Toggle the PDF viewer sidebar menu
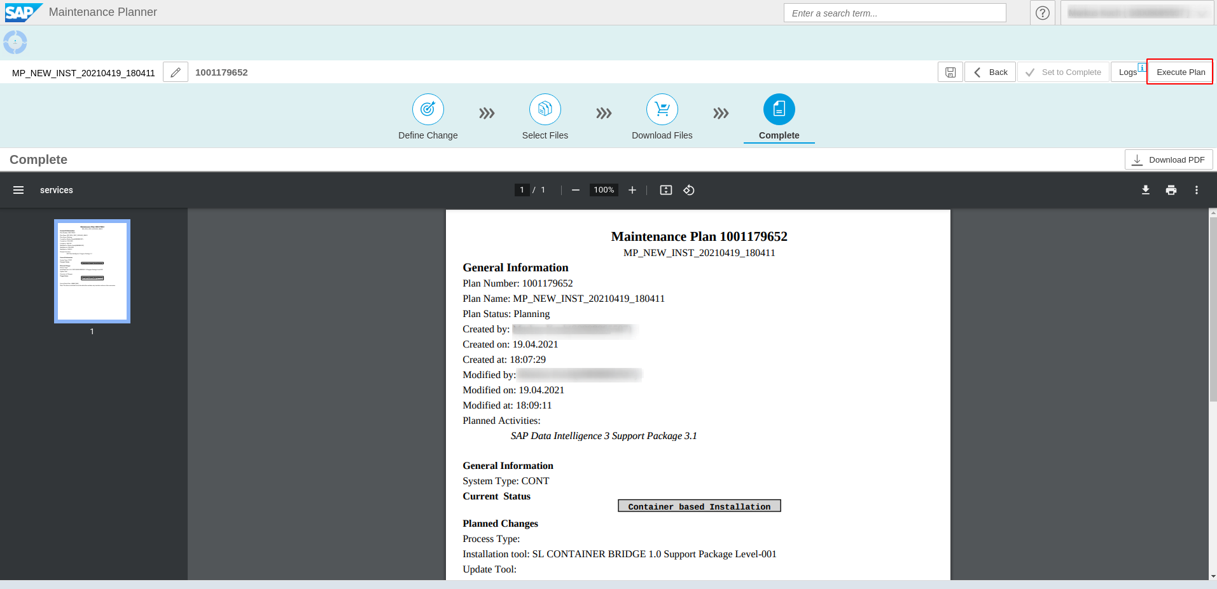This screenshot has width=1217, height=589. pyautogui.click(x=18, y=190)
